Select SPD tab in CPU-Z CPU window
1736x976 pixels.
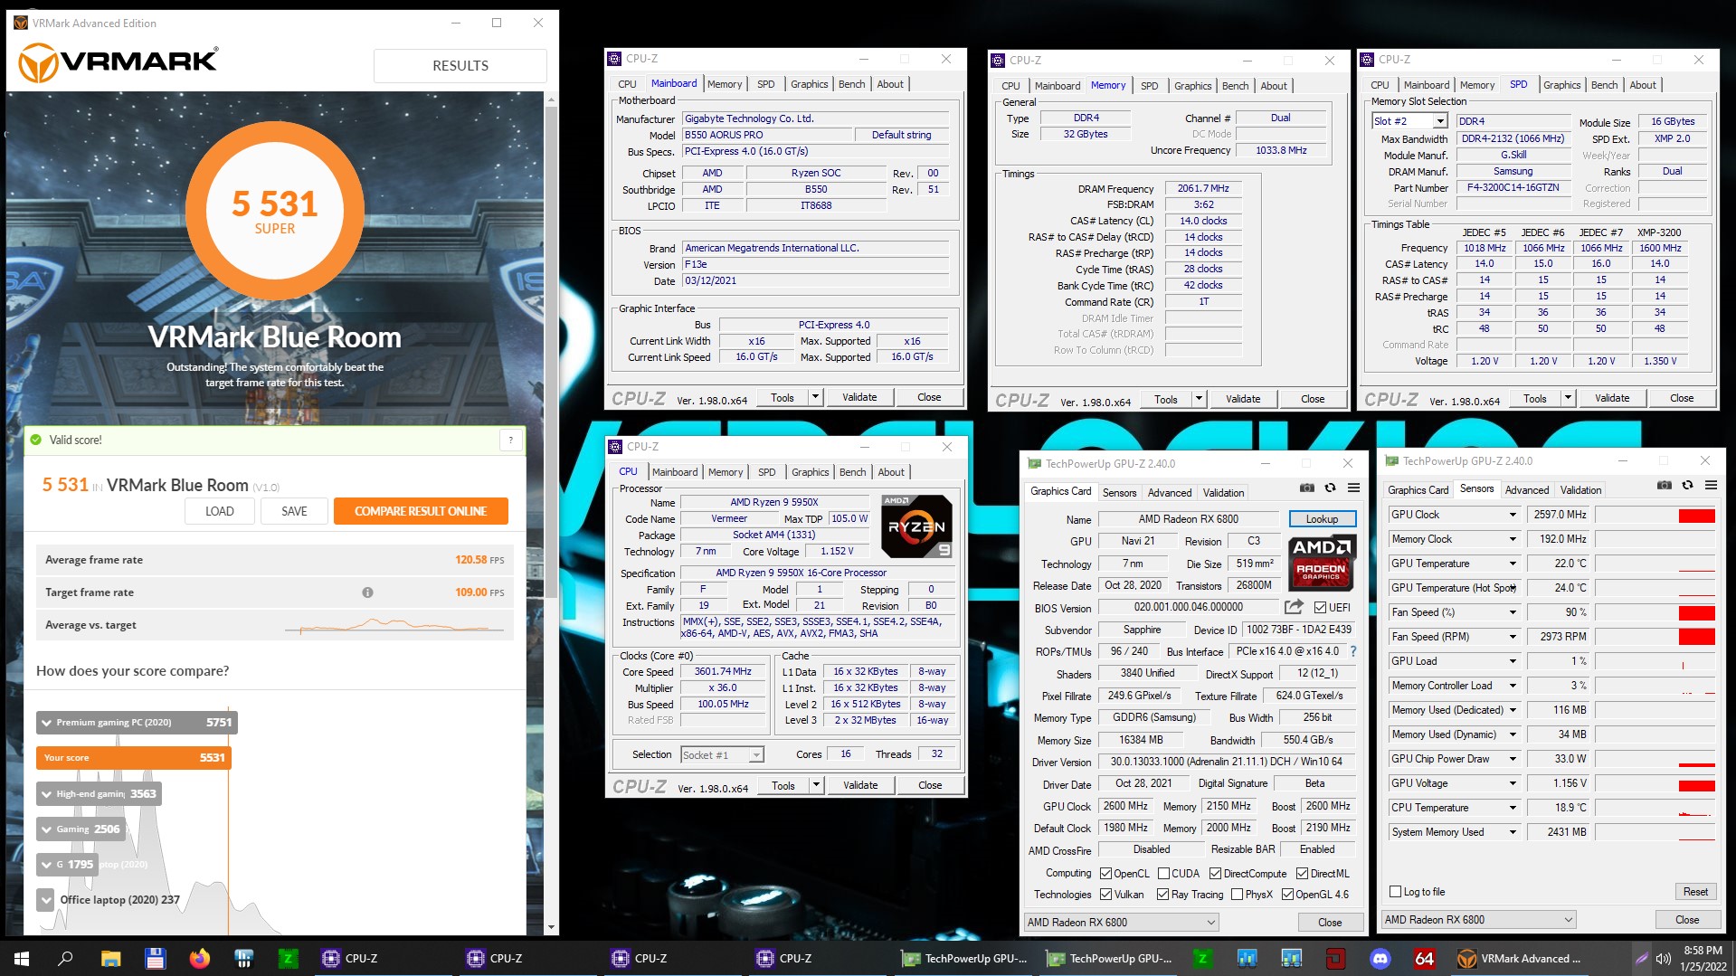(x=766, y=472)
